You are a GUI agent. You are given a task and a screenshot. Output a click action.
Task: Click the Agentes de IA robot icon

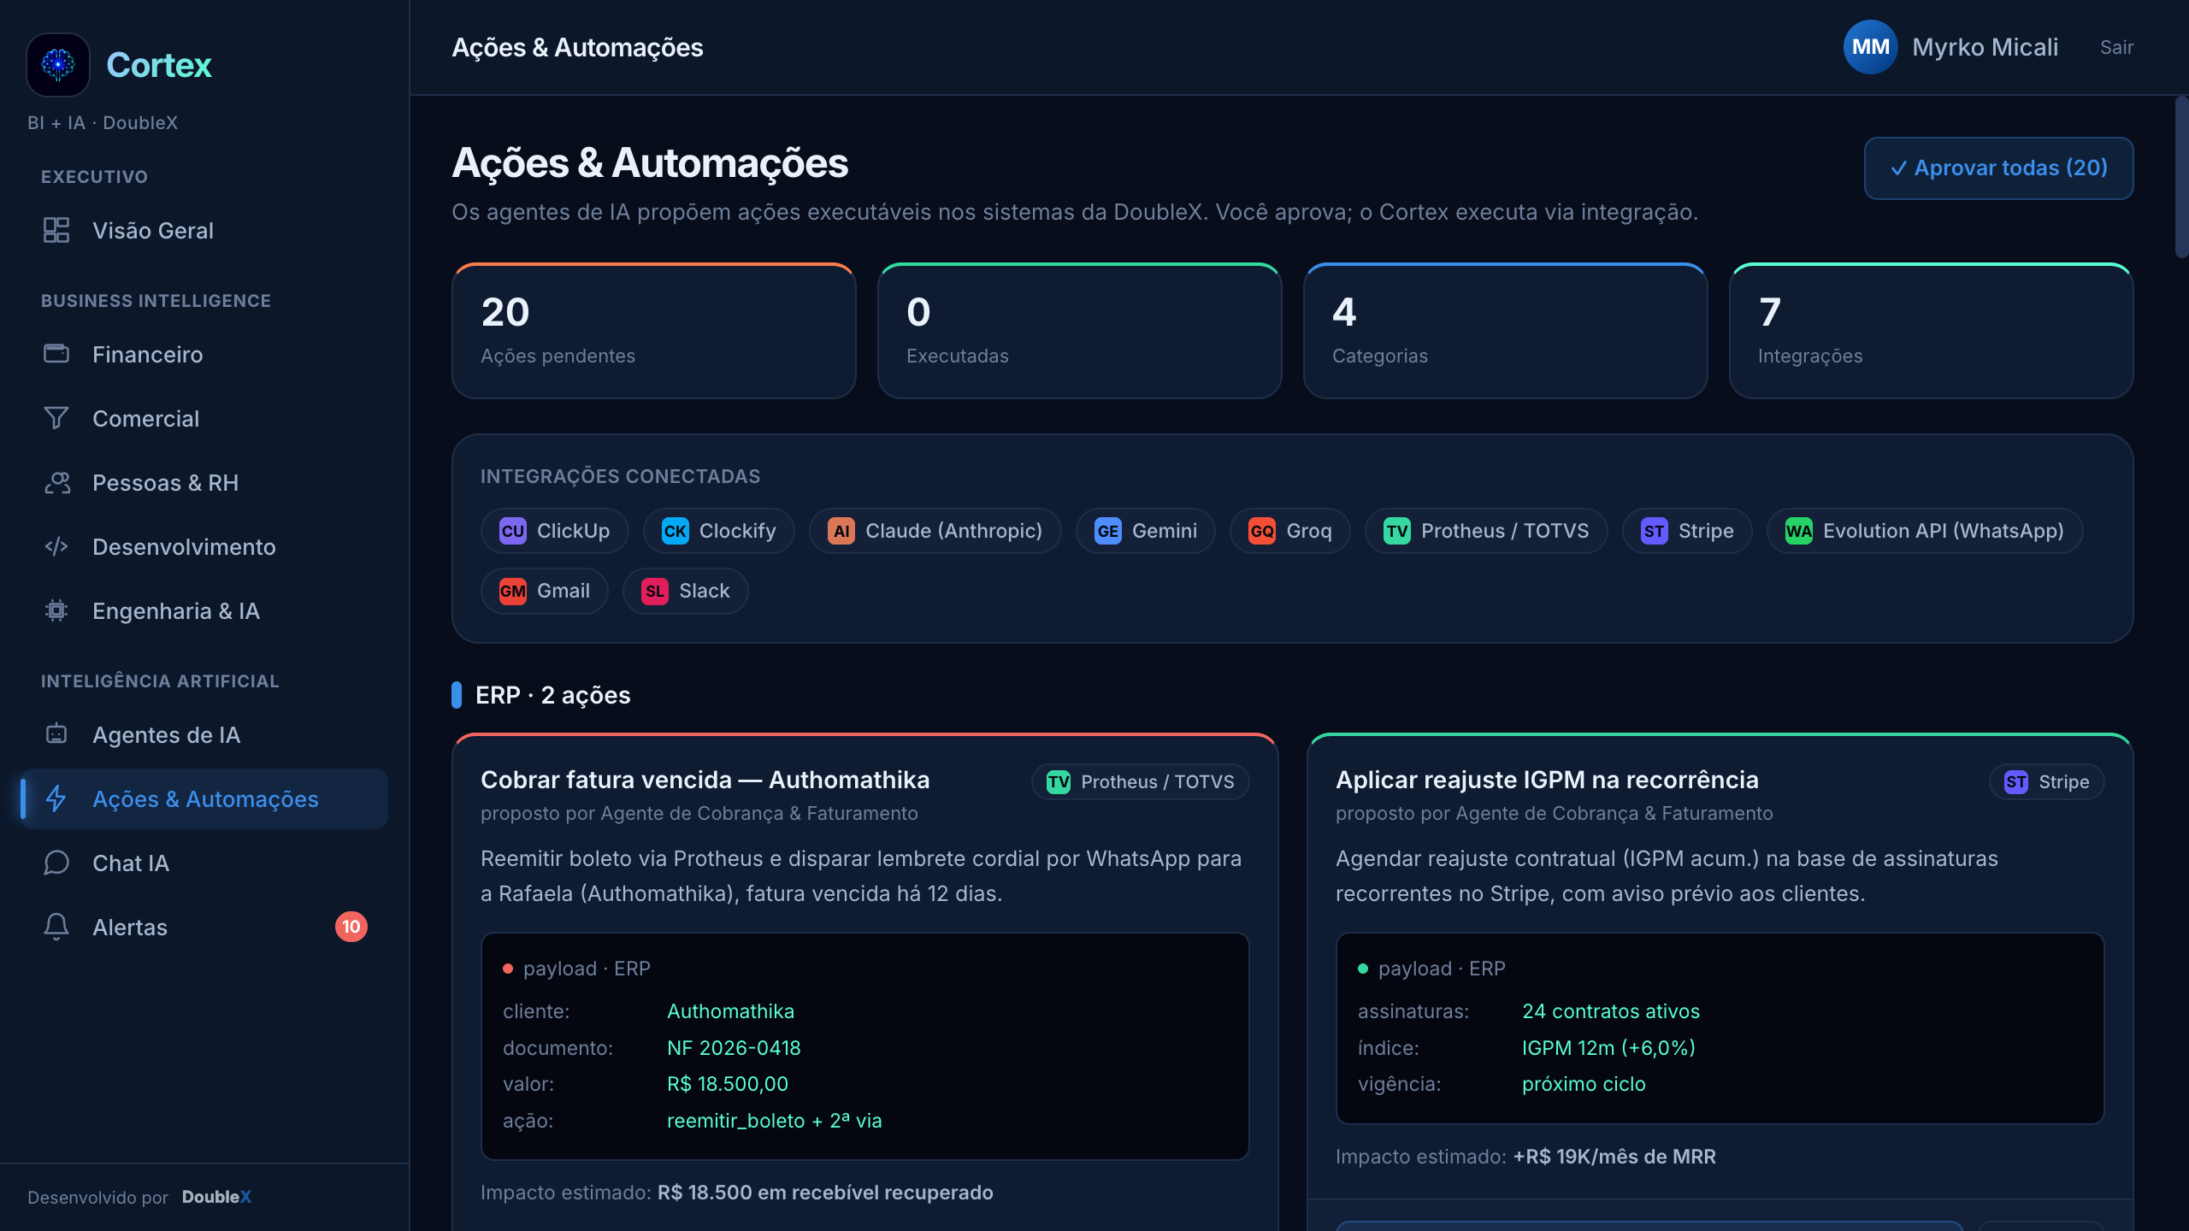56,734
